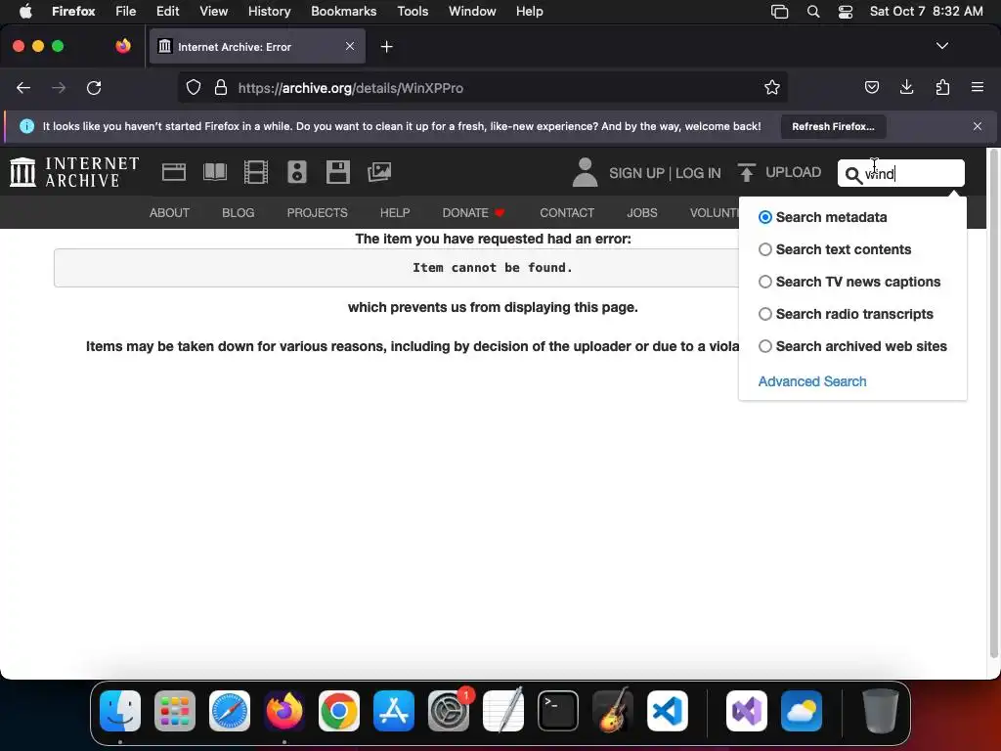Image resolution: width=1001 pixels, height=751 pixels.
Task: Click the user avatar icon
Action: coord(585,172)
